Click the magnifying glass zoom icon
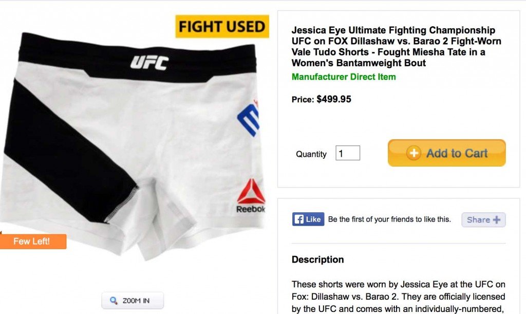This screenshot has height=314, width=526. click(x=114, y=301)
